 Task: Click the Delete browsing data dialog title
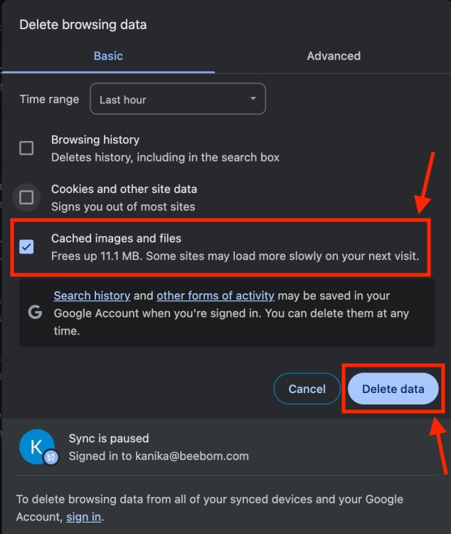pyautogui.click(x=83, y=25)
